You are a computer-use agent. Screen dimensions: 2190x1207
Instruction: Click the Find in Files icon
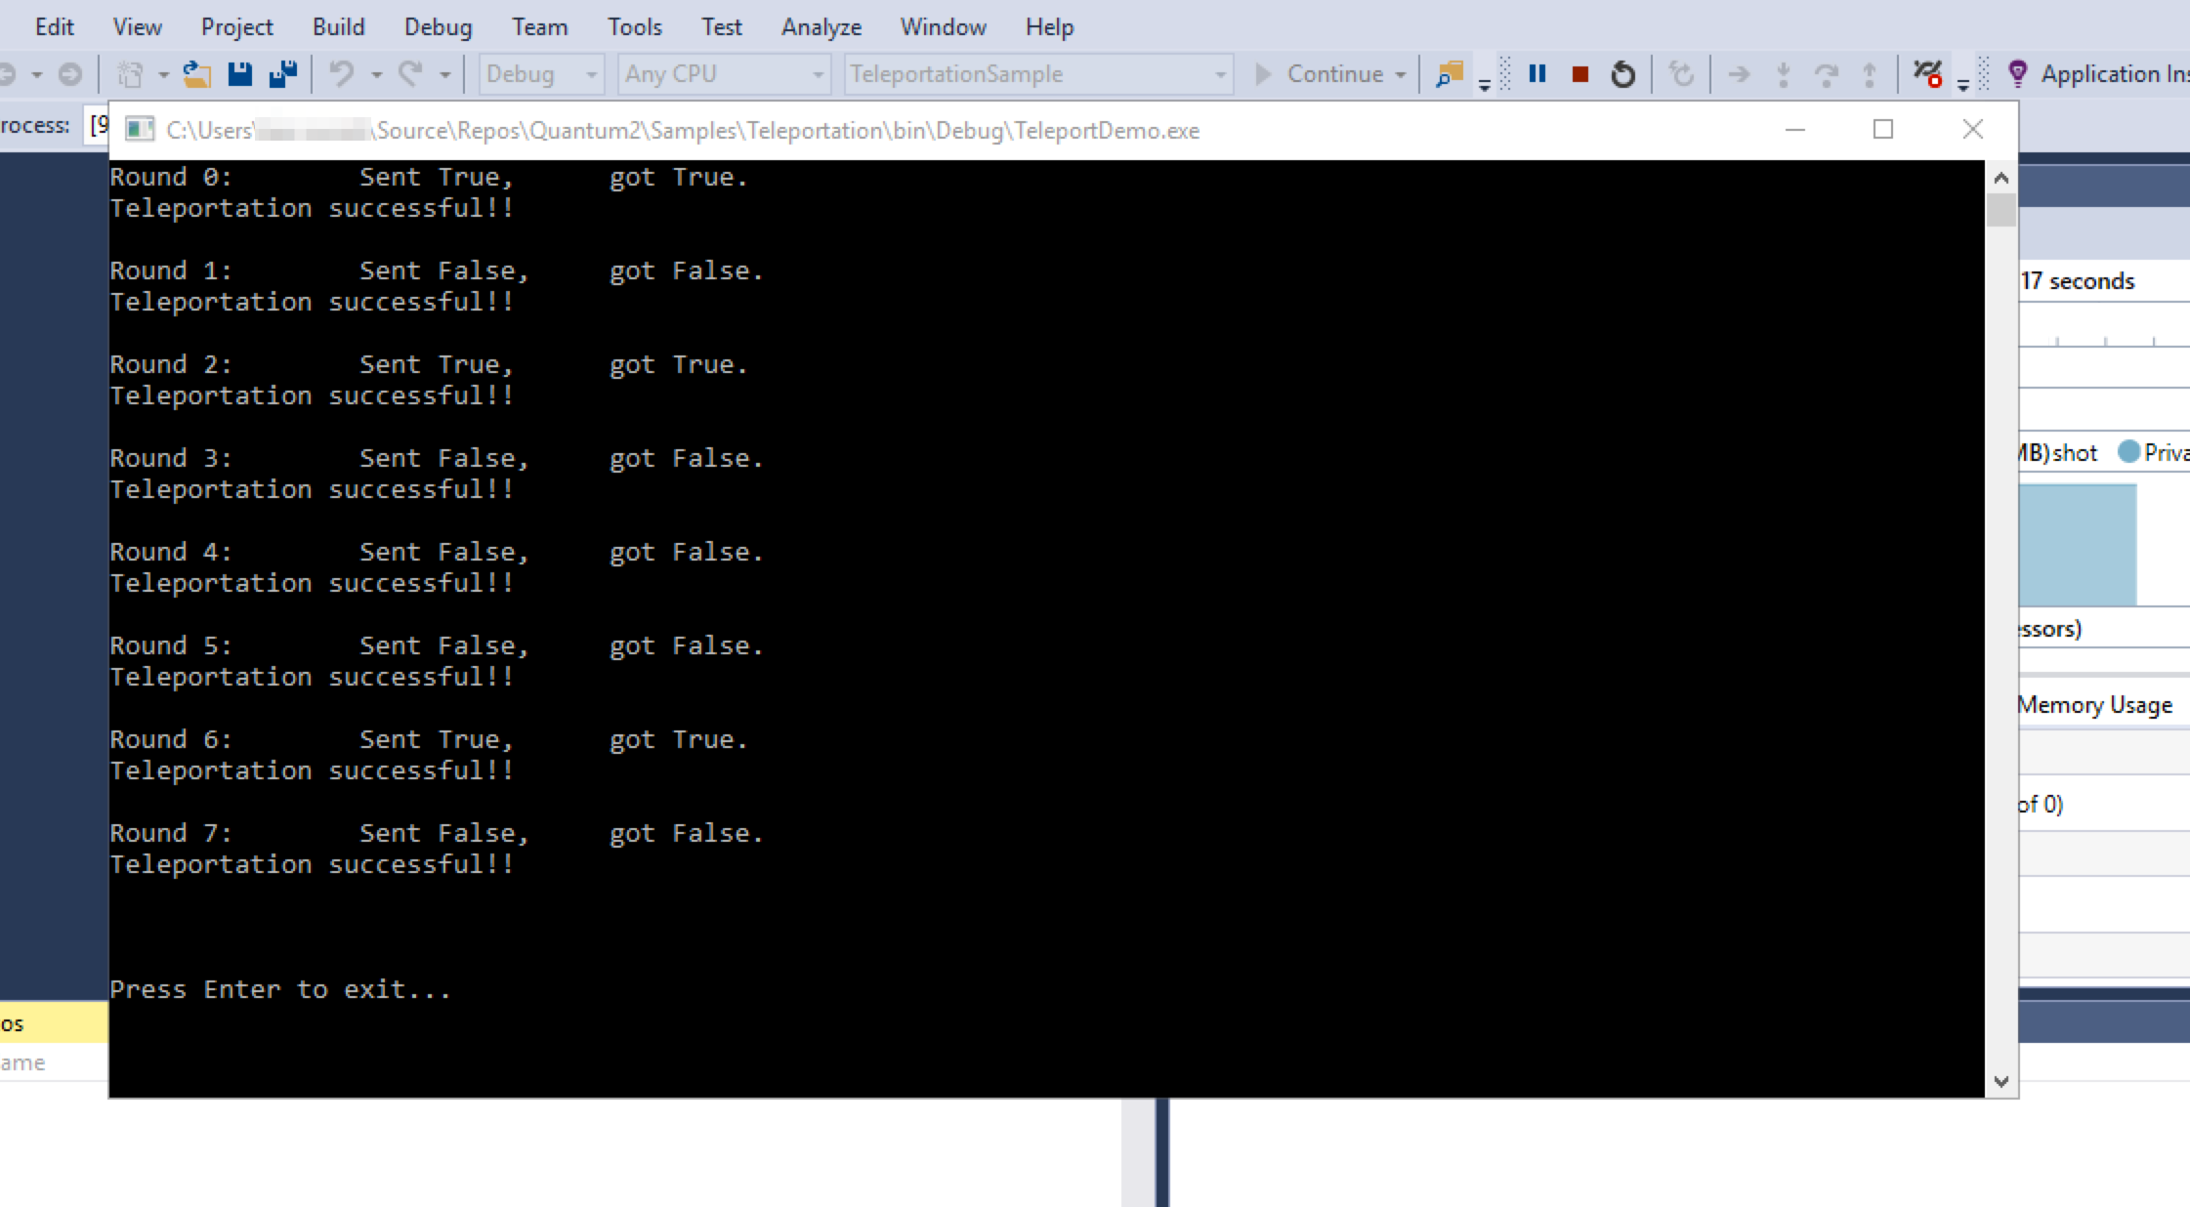(1450, 74)
